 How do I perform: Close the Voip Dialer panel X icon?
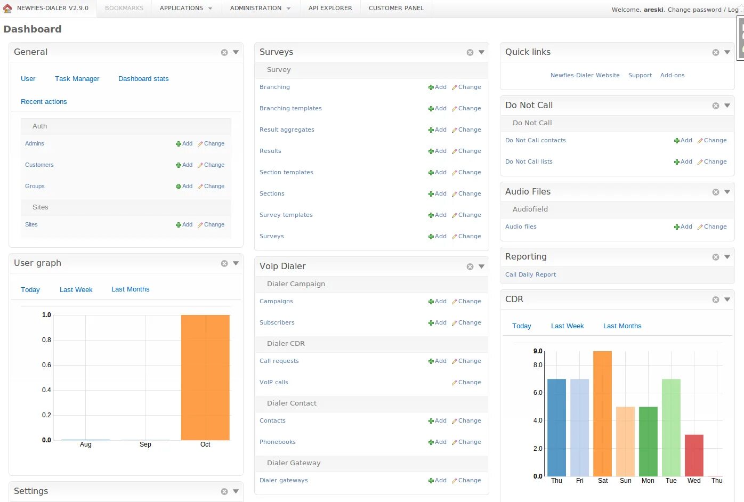(x=470, y=266)
